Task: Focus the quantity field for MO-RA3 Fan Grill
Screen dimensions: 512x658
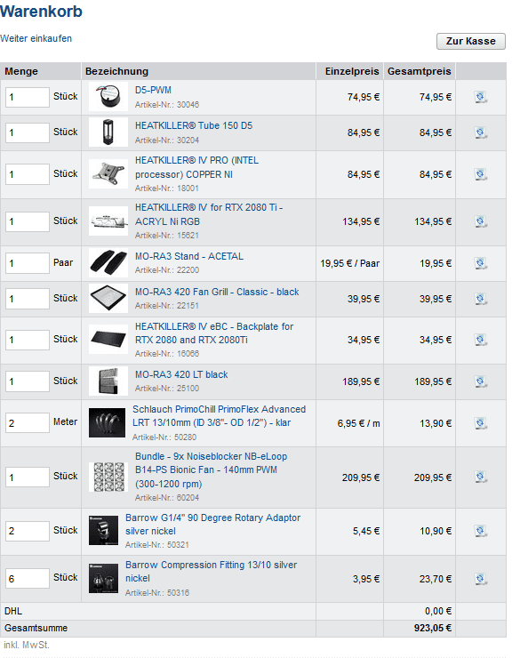Action: [28, 299]
